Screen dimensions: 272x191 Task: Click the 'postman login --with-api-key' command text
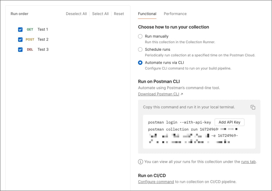[x=180, y=123]
